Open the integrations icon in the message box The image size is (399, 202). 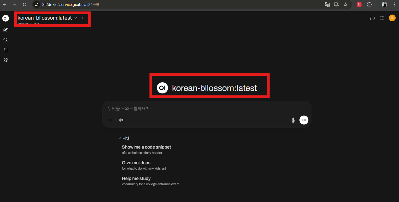(x=121, y=120)
